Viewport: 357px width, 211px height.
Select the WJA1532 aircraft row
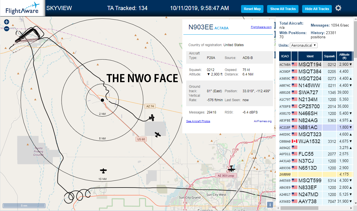click(x=316, y=141)
